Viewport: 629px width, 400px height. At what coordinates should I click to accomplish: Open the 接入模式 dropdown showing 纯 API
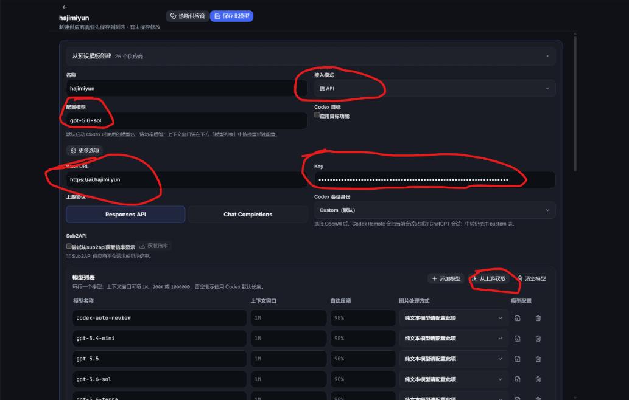click(x=435, y=89)
